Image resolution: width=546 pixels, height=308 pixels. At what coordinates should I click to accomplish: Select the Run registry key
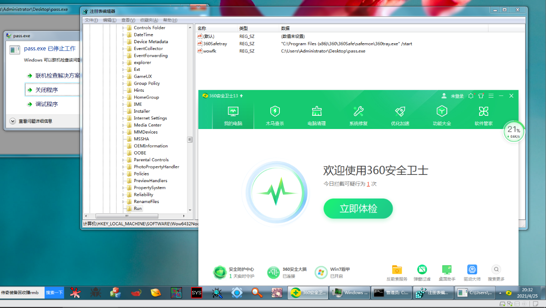pos(137,209)
